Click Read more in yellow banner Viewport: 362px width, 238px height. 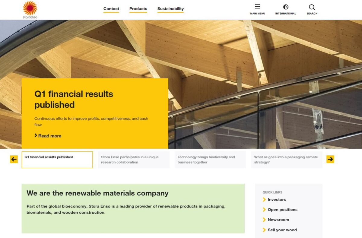click(48, 136)
